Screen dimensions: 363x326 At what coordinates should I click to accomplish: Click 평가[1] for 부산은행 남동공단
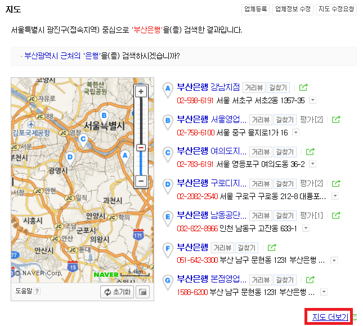click(311, 215)
